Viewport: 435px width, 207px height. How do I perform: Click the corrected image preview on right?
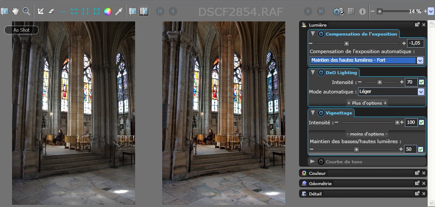(224, 113)
